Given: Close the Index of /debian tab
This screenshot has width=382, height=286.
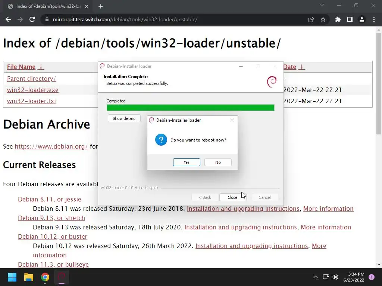Looking at the screenshot, I should [87, 7].
